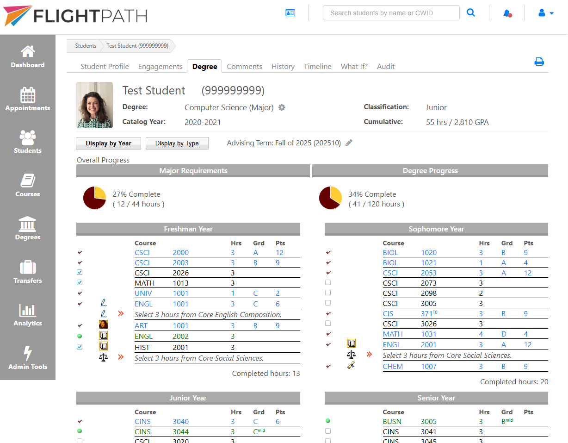Click the book icon beside HIST 2001

pyautogui.click(x=104, y=346)
